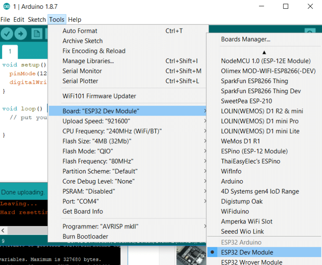Click the Verify checkmark toolbar icon
The height and width of the screenshot is (265, 322).
tap(7, 34)
